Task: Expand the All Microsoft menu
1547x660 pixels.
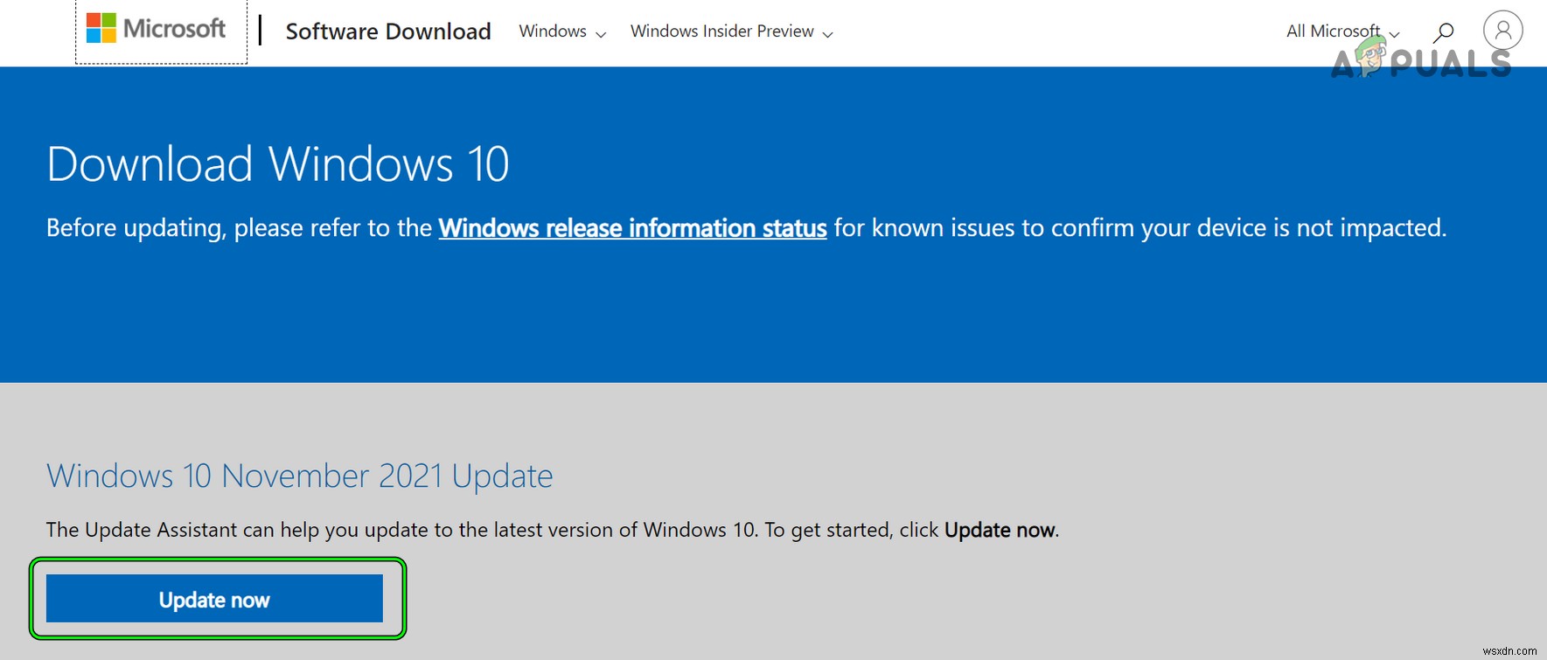Action: [1342, 31]
